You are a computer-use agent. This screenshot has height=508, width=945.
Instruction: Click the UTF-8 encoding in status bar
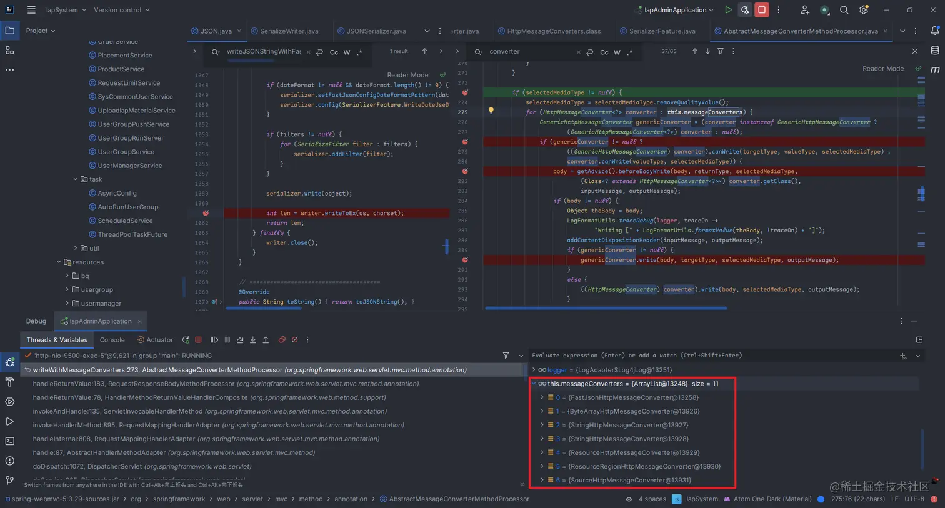[914, 499]
